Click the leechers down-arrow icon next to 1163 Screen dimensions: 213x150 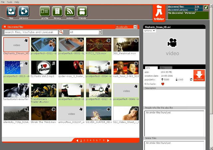(x=176, y=80)
